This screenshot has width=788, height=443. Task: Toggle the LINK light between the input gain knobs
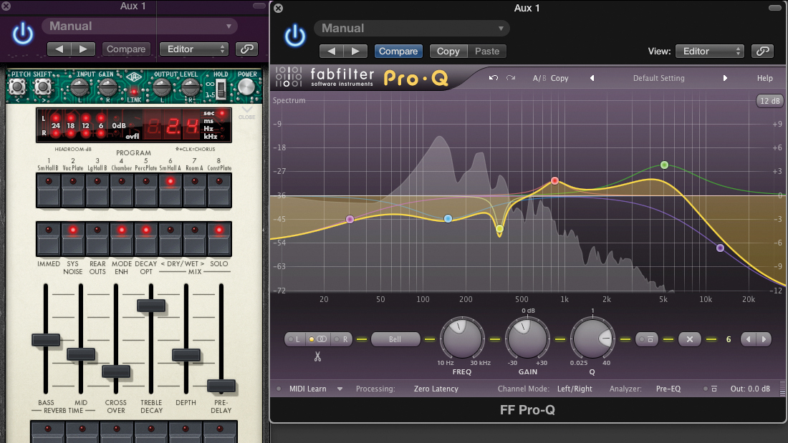(134, 92)
